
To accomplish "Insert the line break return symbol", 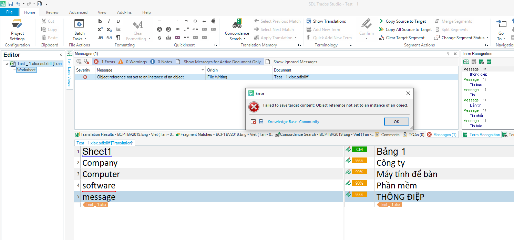I will [204, 21].
